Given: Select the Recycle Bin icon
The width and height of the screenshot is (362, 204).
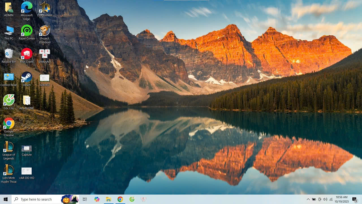Looking at the screenshot, I should pyautogui.click(x=9, y=54).
